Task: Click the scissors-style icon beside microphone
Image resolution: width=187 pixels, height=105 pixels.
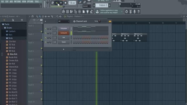Action: 131,12
